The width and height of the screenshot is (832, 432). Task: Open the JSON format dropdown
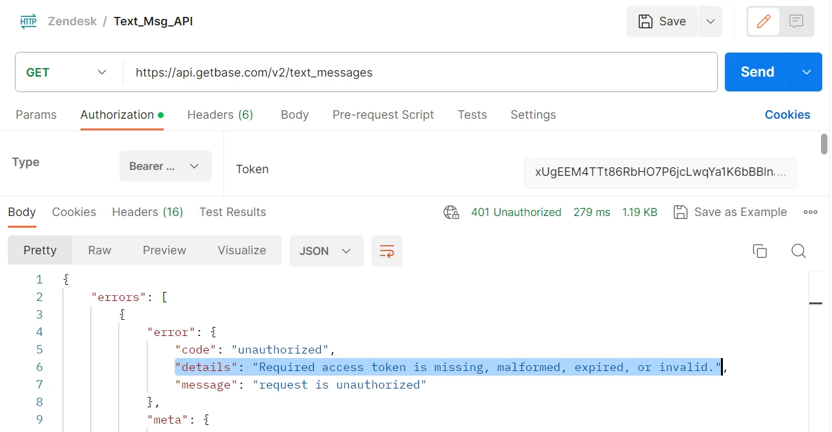tap(326, 251)
